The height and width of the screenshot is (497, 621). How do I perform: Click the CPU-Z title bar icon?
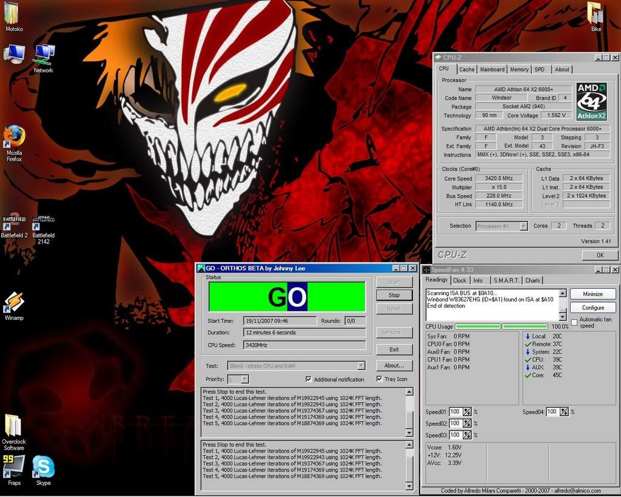pyautogui.click(x=438, y=58)
